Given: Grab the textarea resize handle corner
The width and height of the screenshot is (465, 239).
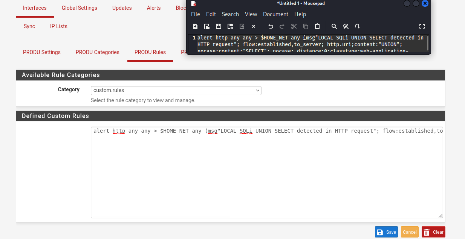Looking at the screenshot, I should pyautogui.click(x=441, y=216).
